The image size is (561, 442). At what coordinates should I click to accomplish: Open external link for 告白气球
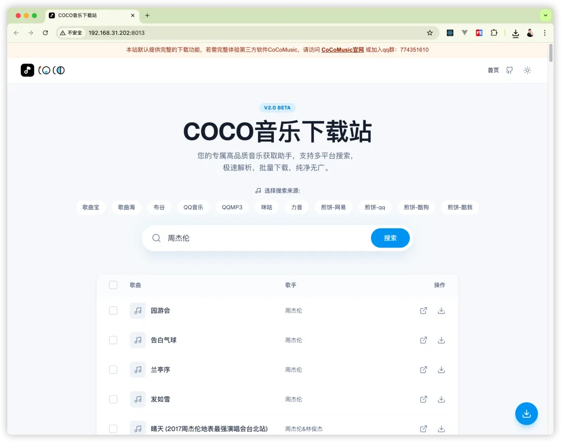pyautogui.click(x=423, y=340)
